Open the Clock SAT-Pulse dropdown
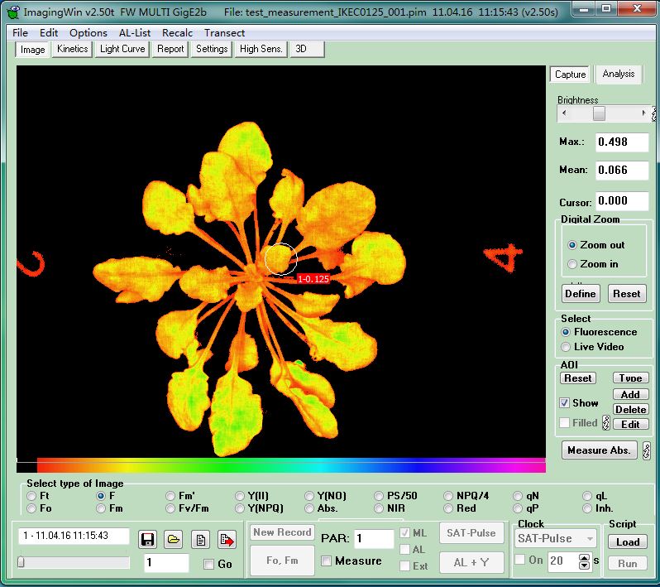The image size is (660, 587). (590, 538)
